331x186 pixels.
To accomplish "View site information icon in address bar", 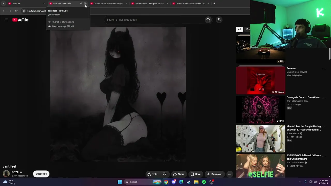I will 24,11.
